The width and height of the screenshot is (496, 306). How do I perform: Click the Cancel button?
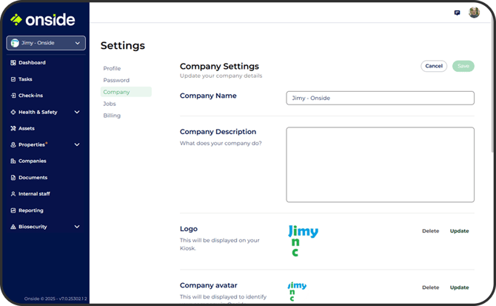[x=434, y=66]
